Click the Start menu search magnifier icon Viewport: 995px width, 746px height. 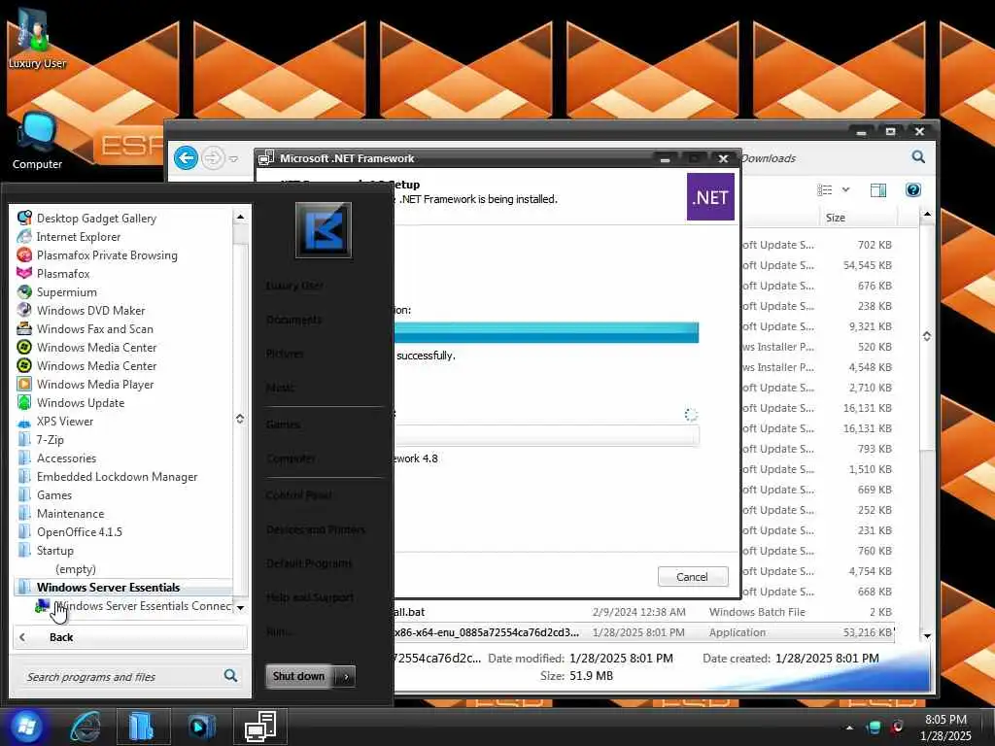pyautogui.click(x=231, y=676)
